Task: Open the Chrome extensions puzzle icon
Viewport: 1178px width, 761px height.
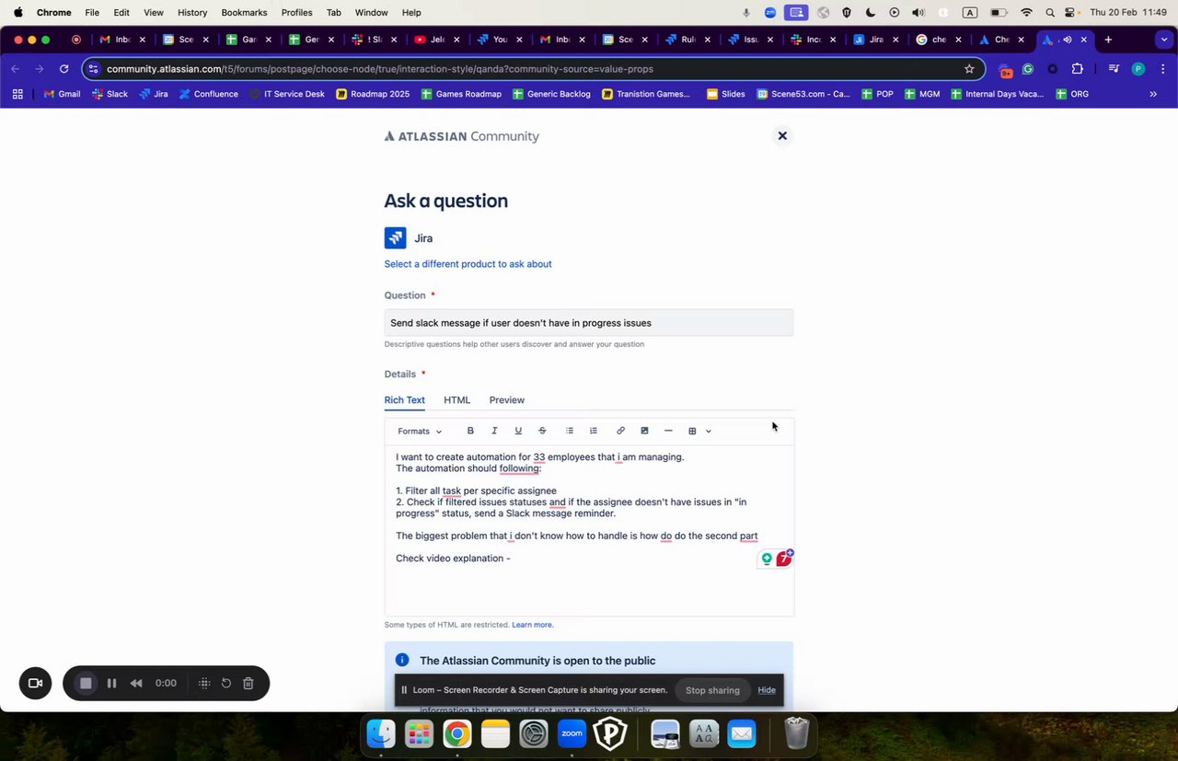Action: [1077, 69]
